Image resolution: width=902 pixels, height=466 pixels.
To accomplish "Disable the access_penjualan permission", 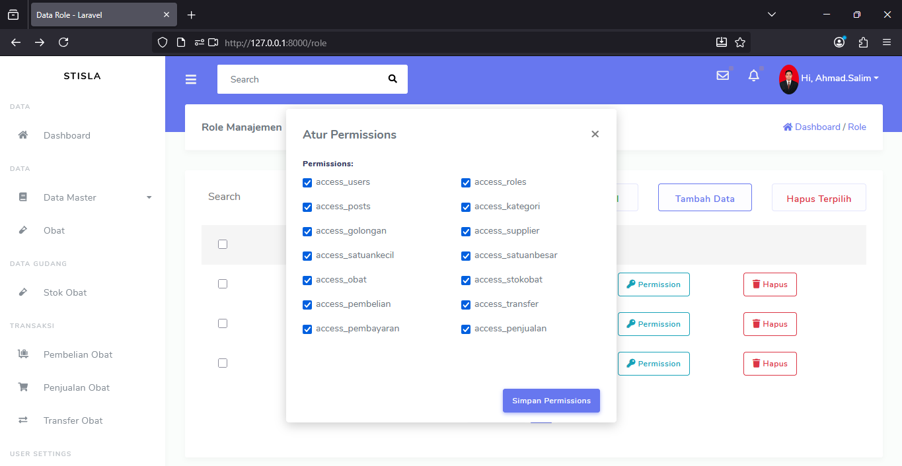I will [x=466, y=329].
